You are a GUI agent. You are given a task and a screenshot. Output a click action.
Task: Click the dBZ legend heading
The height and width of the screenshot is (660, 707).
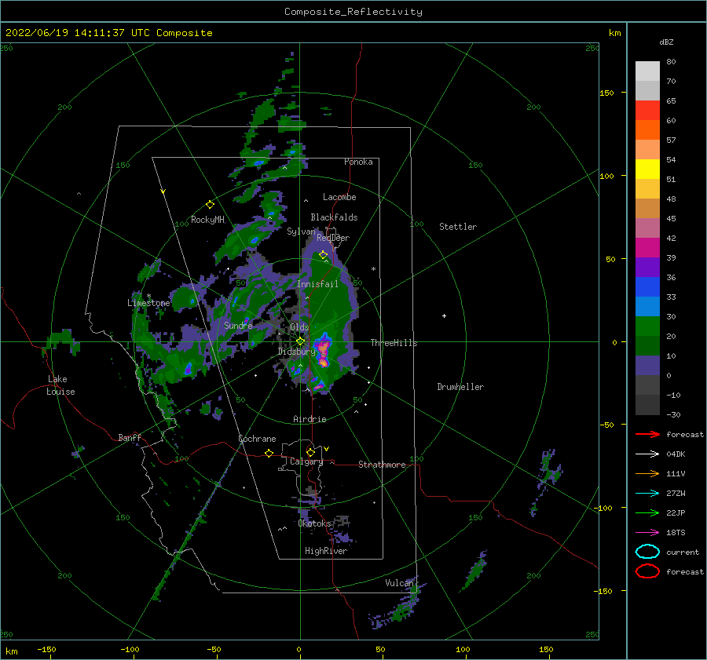(666, 42)
